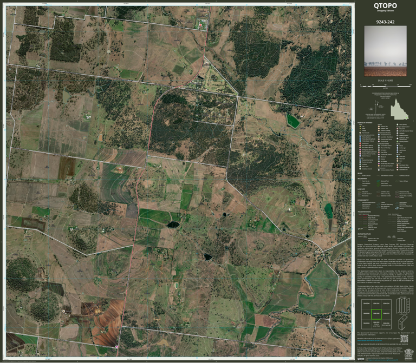Click the QR code in the legend

pos(404,338)
